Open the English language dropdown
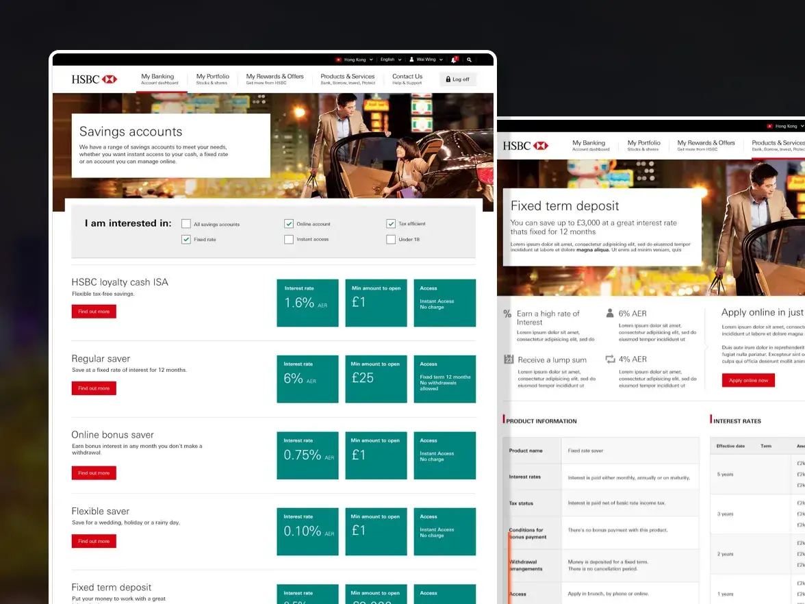The height and width of the screenshot is (604, 805). point(391,60)
